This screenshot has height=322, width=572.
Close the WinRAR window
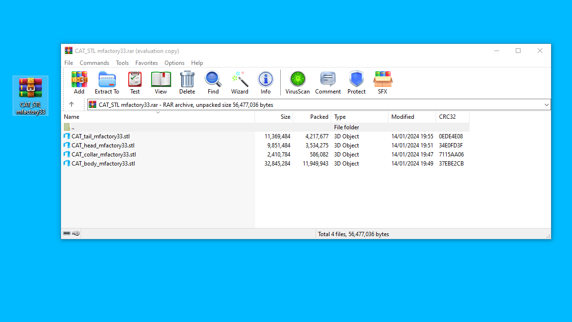click(x=540, y=51)
